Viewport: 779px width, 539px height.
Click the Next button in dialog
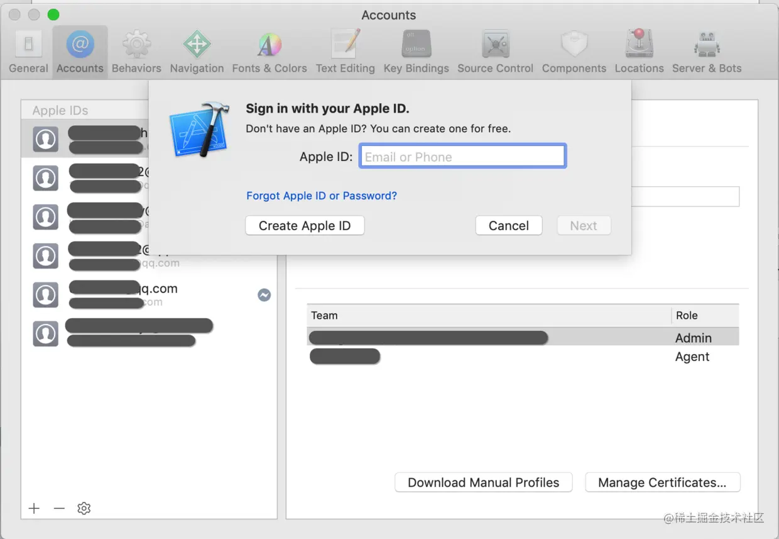(x=584, y=226)
